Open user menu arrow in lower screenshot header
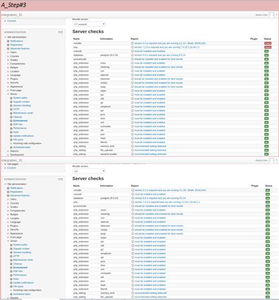Viewport: 279px width, 300px height. tap(276, 160)
